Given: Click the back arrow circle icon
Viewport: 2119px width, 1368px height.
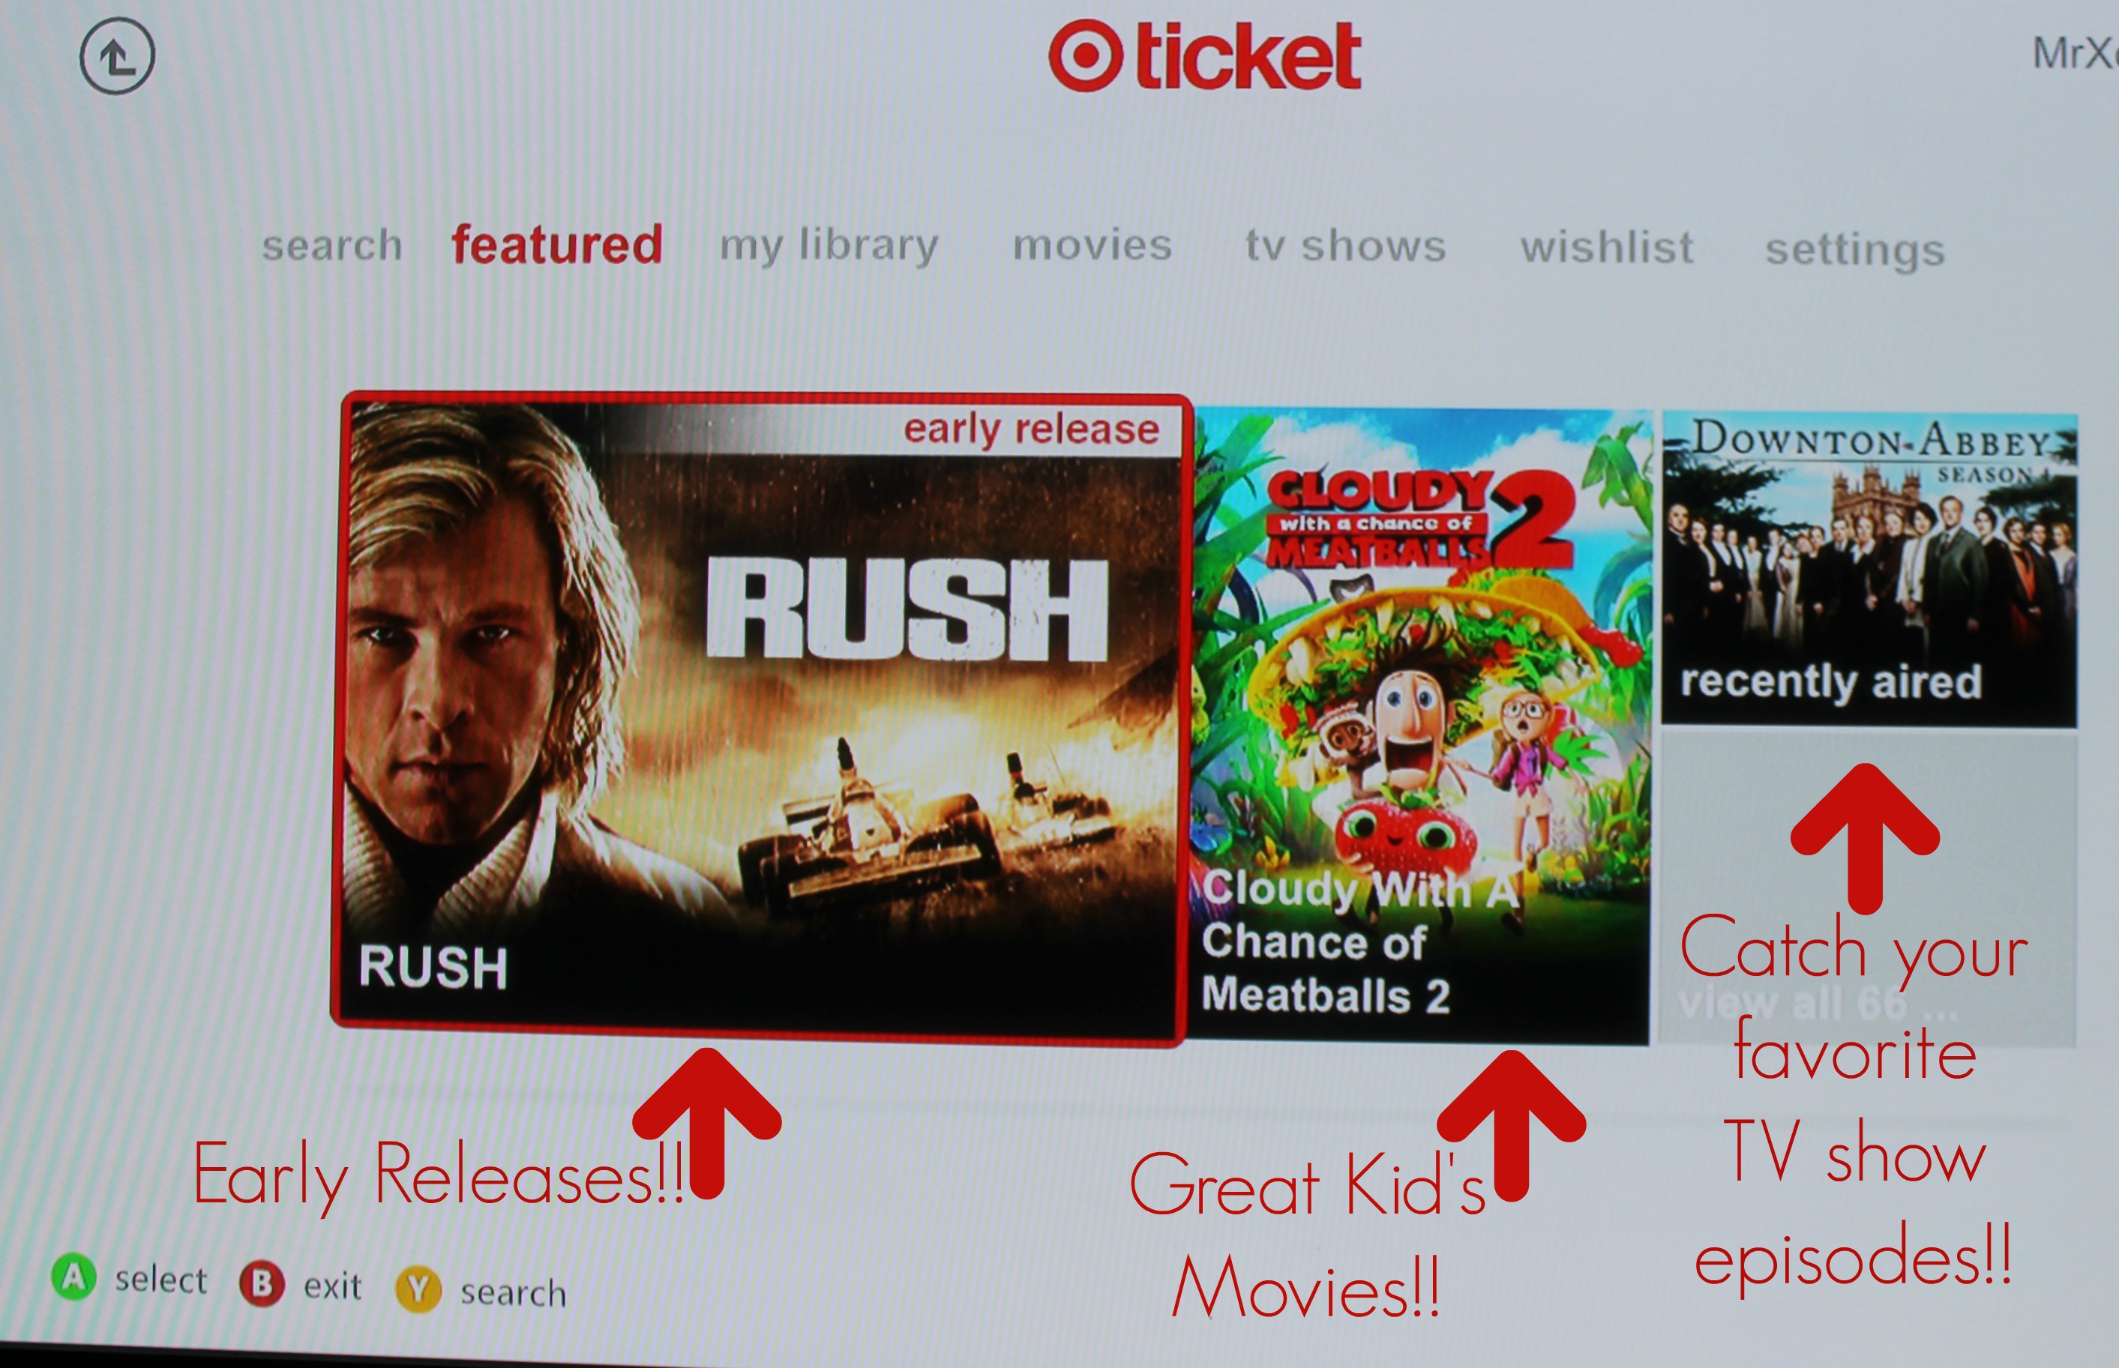Looking at the screenshot, I should tap(117, 55).
